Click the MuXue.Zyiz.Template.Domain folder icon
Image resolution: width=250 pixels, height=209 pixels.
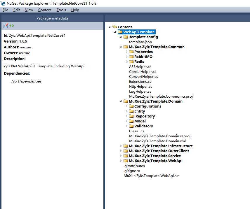126,101
